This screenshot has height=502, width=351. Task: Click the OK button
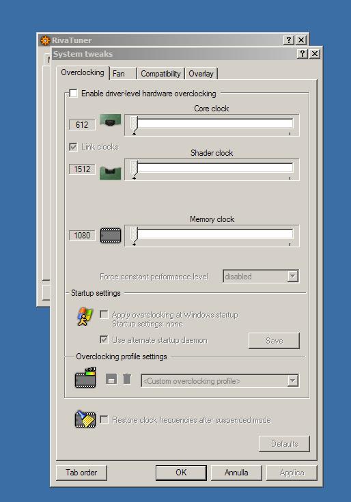click(181, 473)
